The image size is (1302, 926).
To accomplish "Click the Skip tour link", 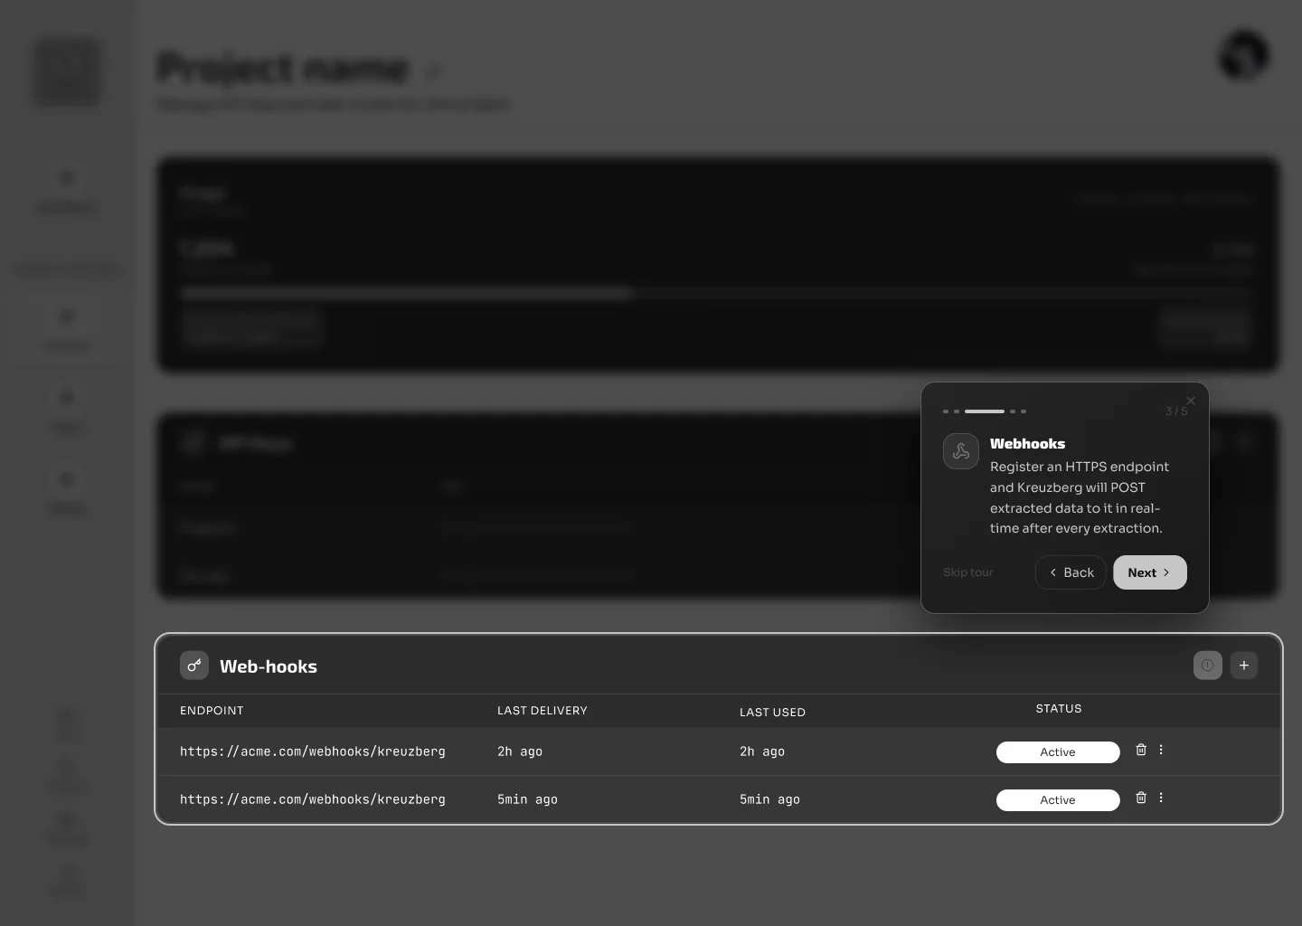I will tap(968, 572).
